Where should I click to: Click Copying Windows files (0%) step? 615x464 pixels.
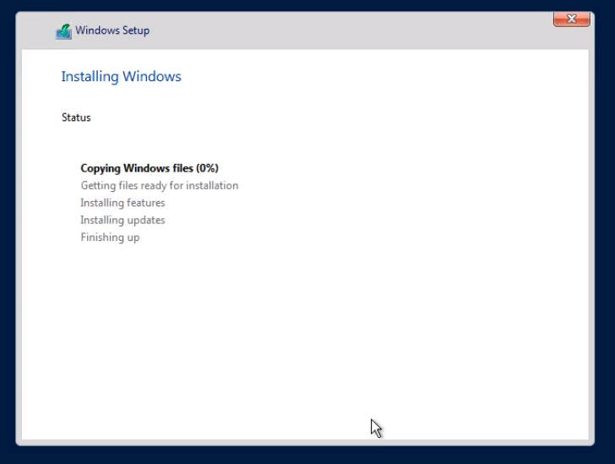(150, 168)
